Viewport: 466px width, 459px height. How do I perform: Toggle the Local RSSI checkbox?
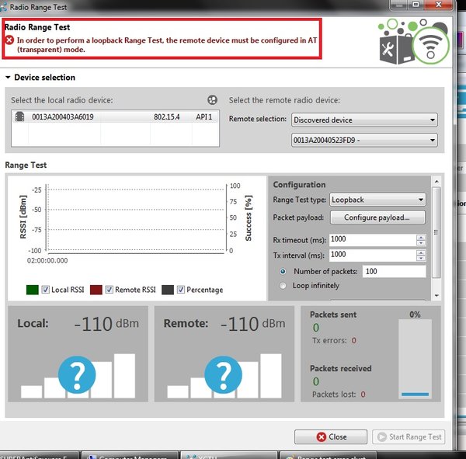pyautogui.click(x=45, y=290)
